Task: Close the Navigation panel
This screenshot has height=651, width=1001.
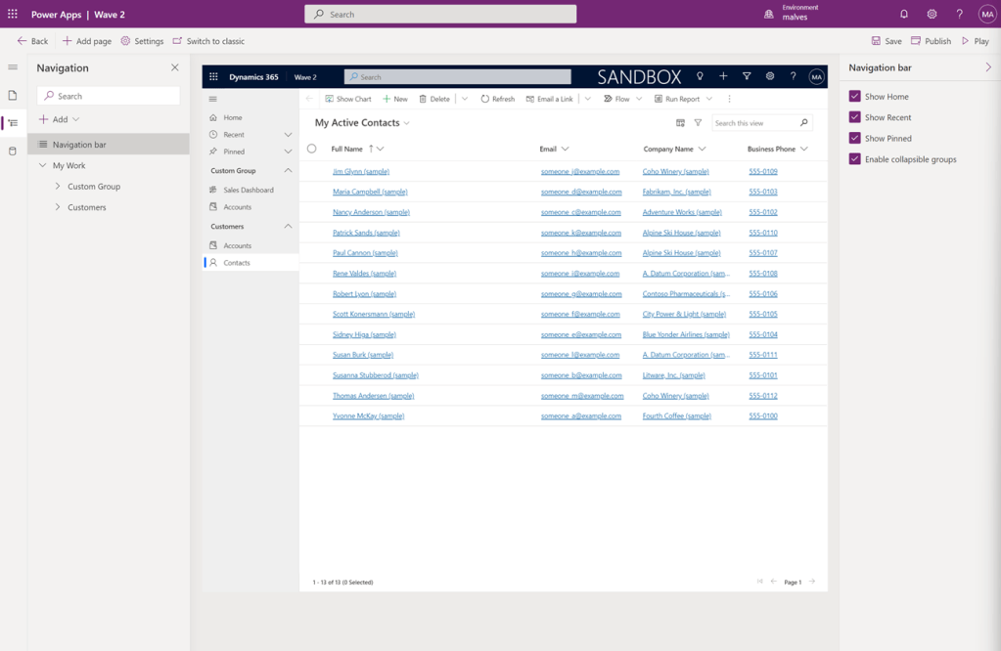Action: 175,68
